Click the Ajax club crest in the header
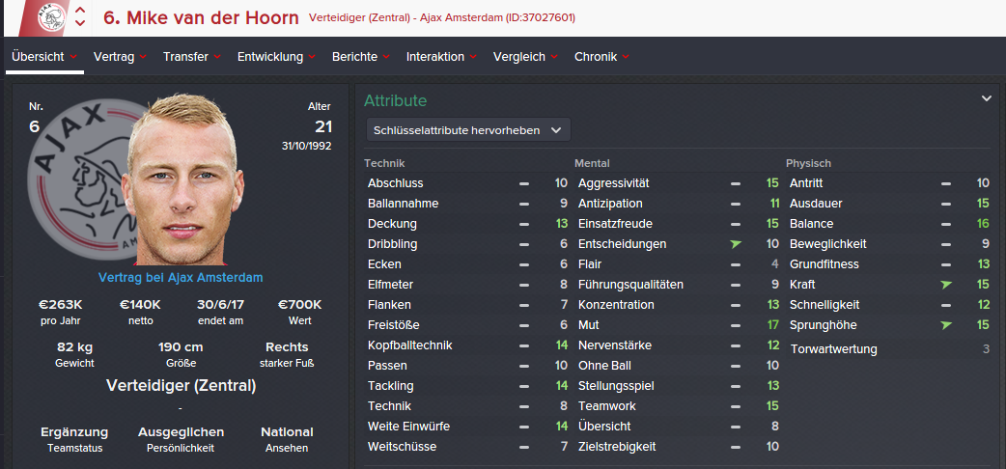Viewport: 1006px width, 469px height. click(x=52, y=16)
